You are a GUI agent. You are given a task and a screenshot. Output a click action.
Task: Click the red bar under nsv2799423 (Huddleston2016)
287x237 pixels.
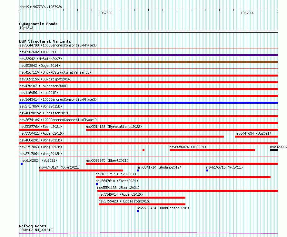[x=142, y=204]
